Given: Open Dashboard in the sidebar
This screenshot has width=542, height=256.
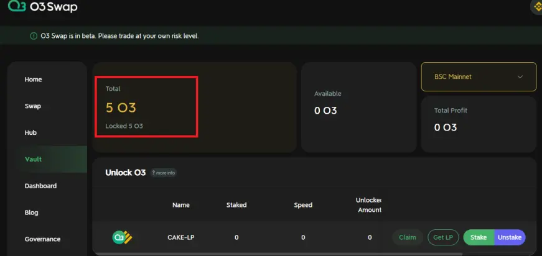Looking at the screenshot, I should coord(40,186).
